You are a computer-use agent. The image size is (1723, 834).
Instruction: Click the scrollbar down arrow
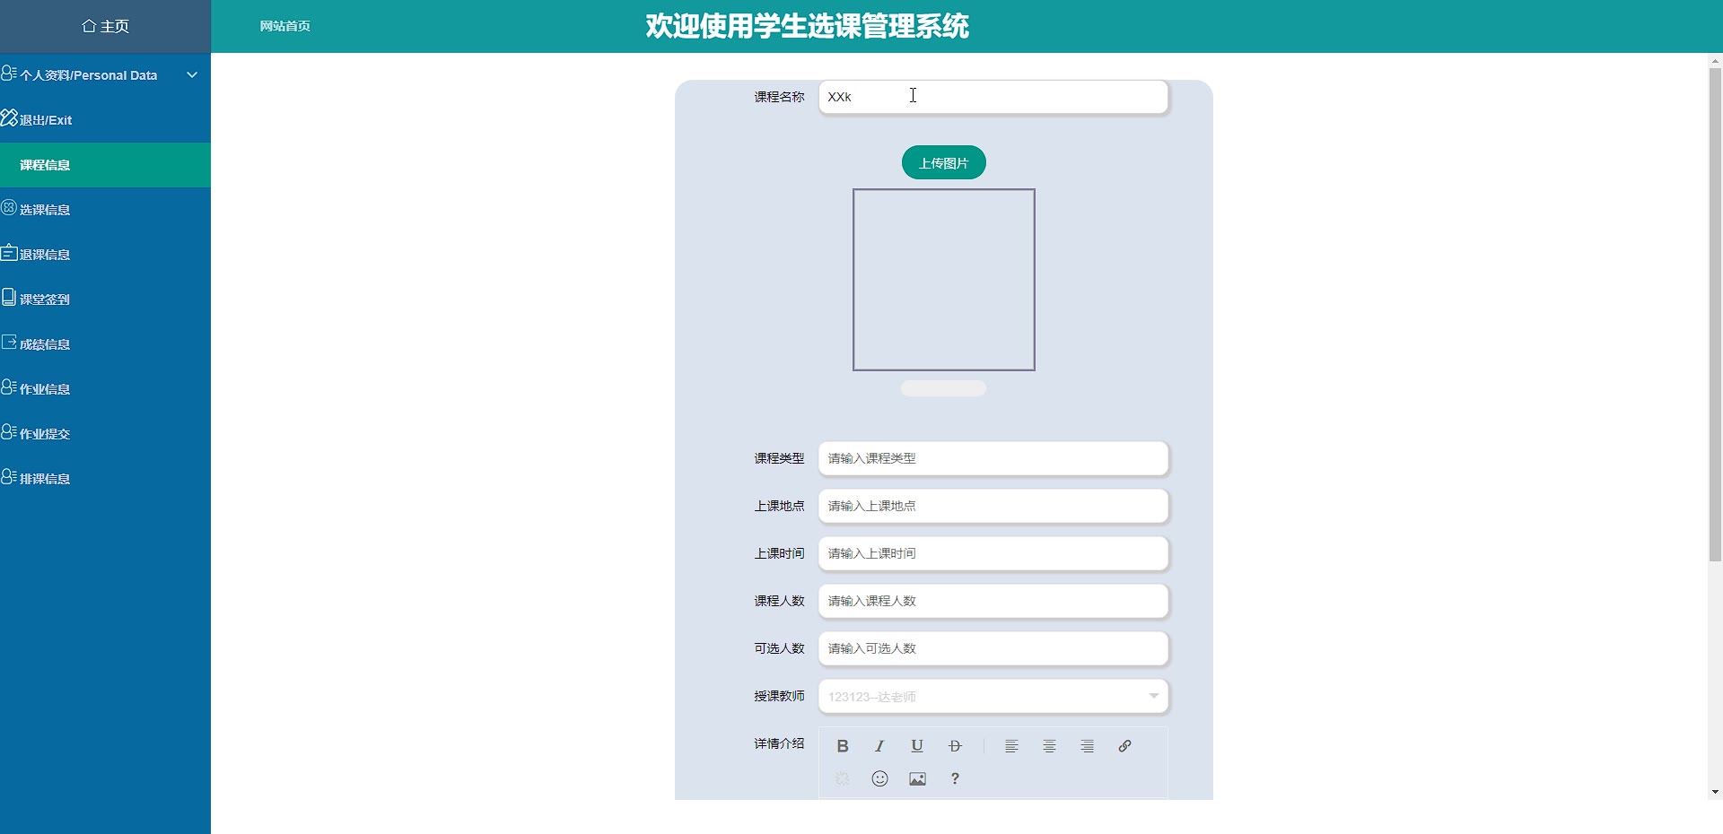point(1715,792)
